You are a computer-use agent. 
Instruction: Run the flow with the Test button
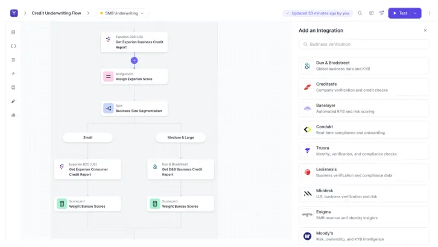coord(400,13)
